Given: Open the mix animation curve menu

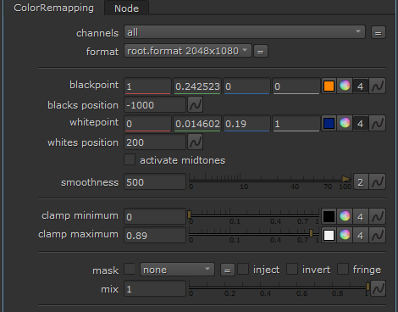Looking at the screenshot, I should pyautogui.click(x=378, y=288).
